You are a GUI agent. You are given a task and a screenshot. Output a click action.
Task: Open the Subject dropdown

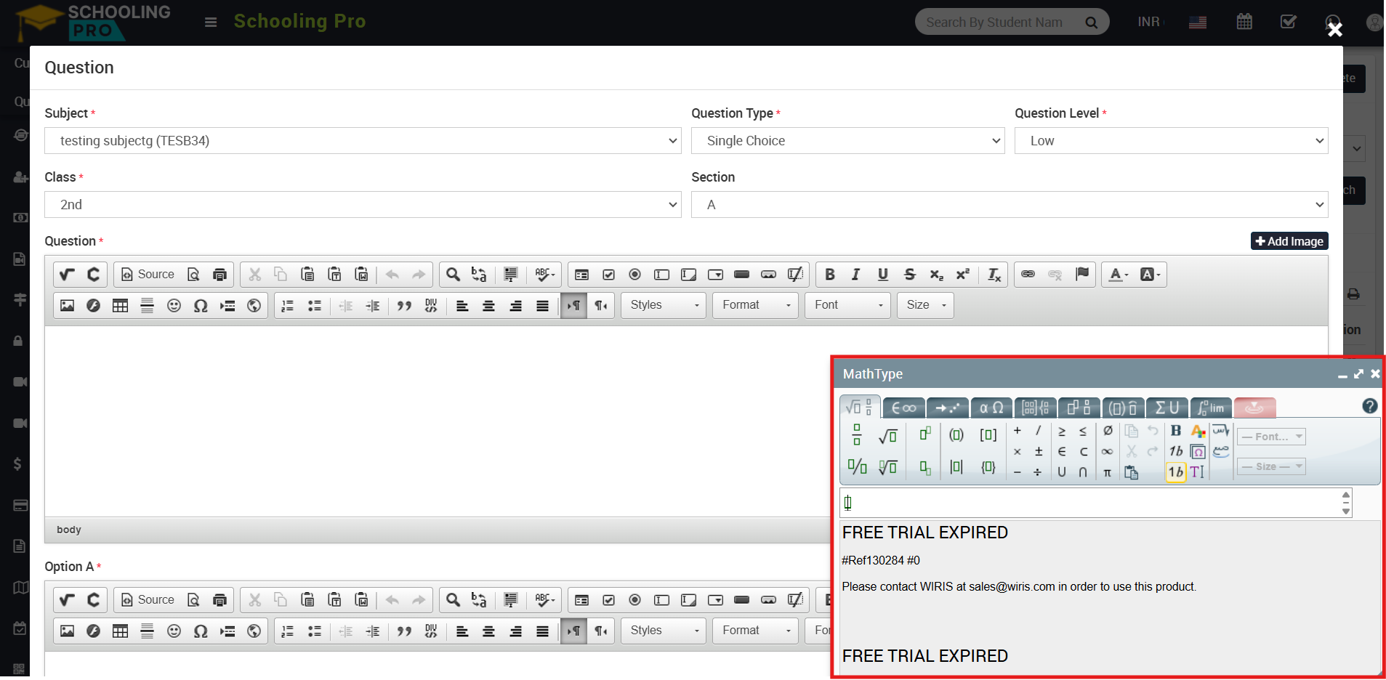(x=363, y=141)
